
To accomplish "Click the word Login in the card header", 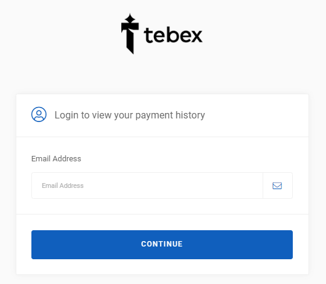I will pyautogui.click(x=66, y=115).
